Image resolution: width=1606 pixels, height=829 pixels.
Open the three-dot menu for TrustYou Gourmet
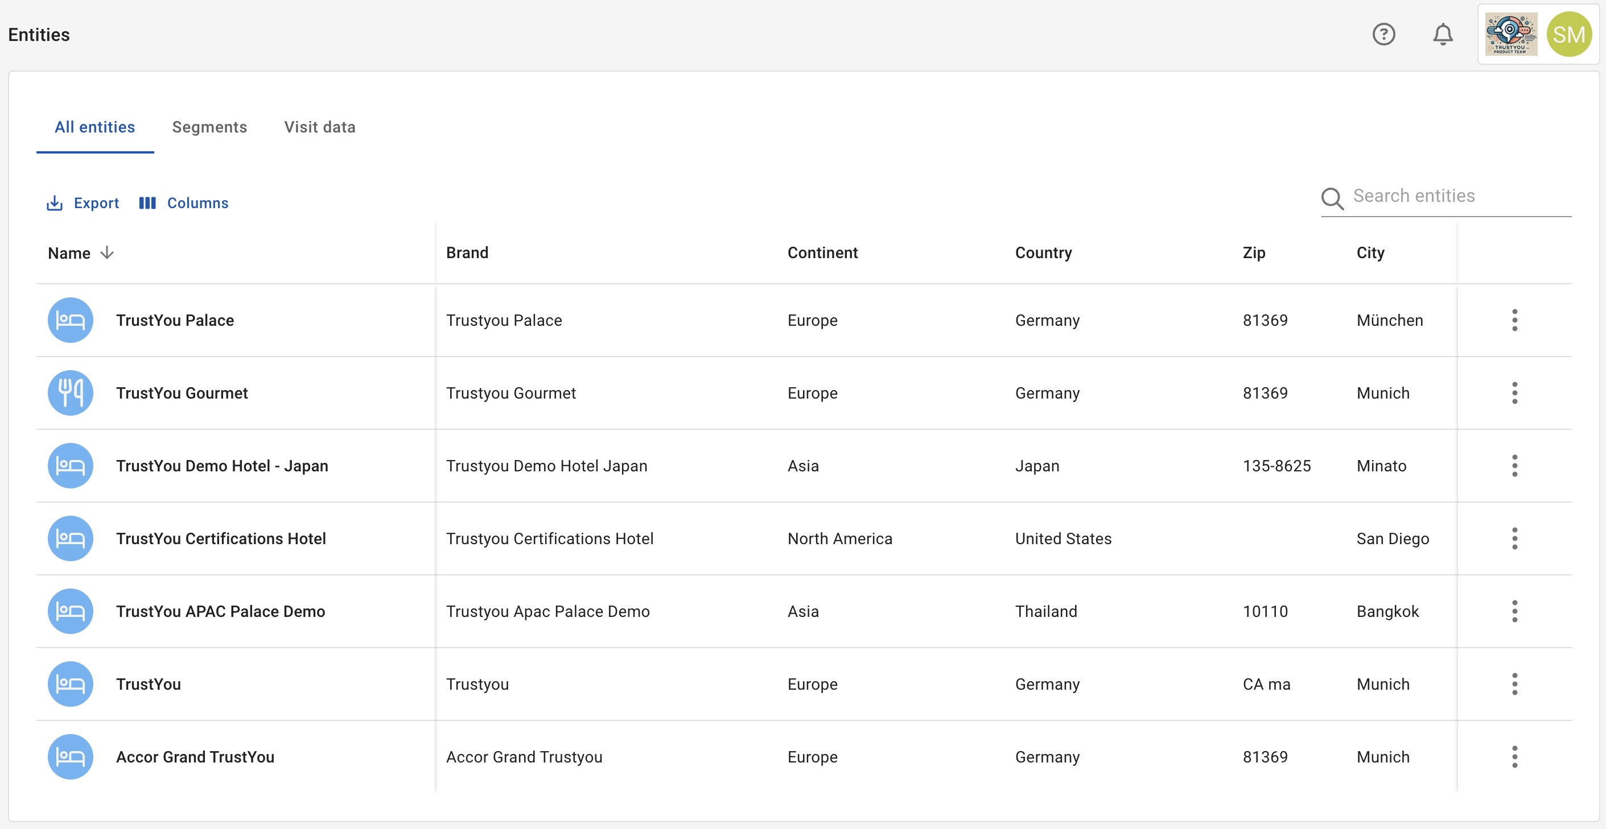(x=1514, y=393)
